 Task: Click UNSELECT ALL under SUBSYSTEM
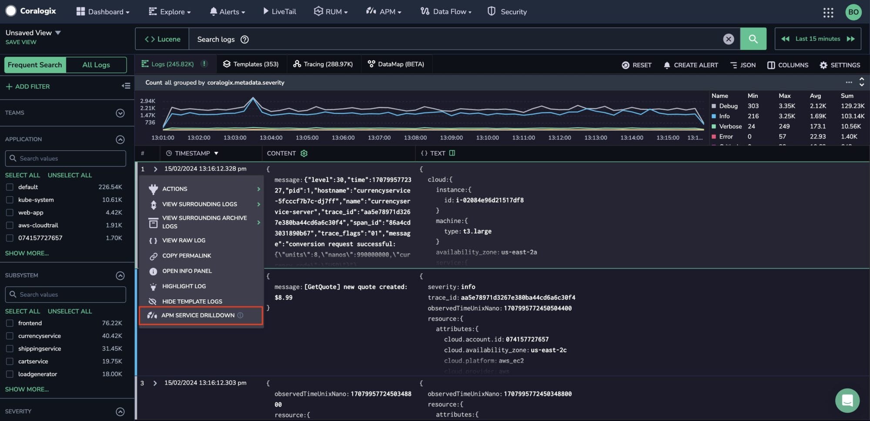pyautogui.click(x=70, y=312)
